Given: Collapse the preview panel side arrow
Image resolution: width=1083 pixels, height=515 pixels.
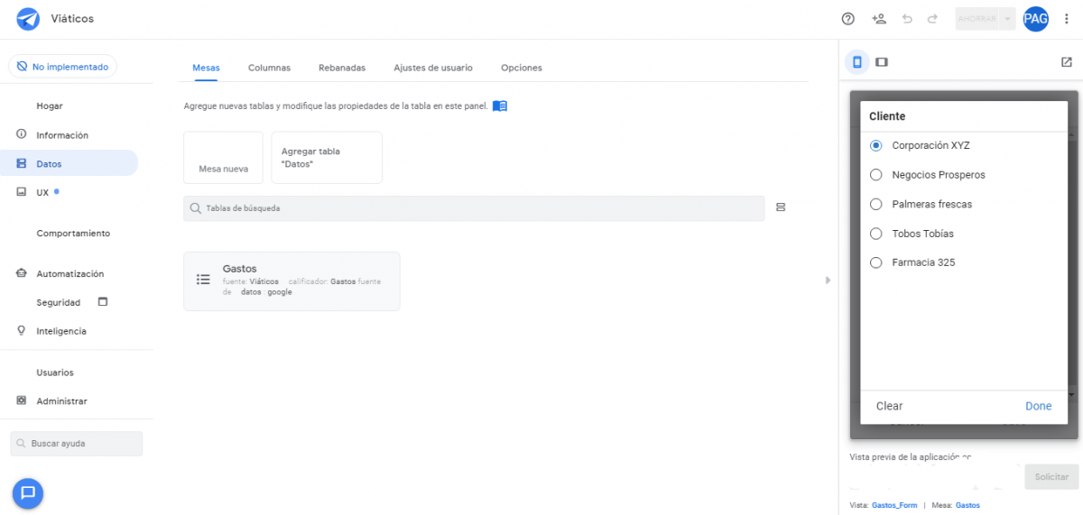Looking at the screenshot, I should click(x=828, y=280).
